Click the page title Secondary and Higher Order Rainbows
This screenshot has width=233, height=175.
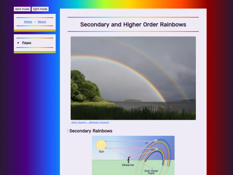(x=133, y=25)
